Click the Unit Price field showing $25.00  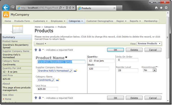[x=48, y=89]
